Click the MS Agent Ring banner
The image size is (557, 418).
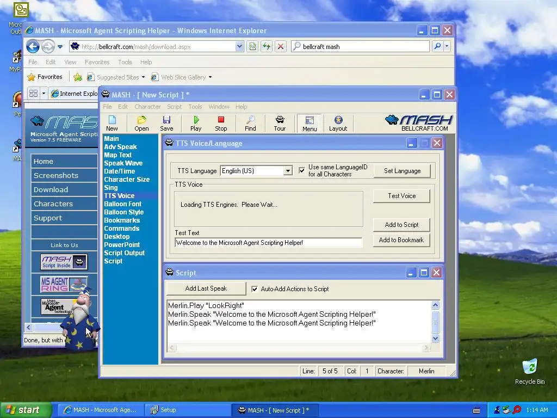[64, 284]
